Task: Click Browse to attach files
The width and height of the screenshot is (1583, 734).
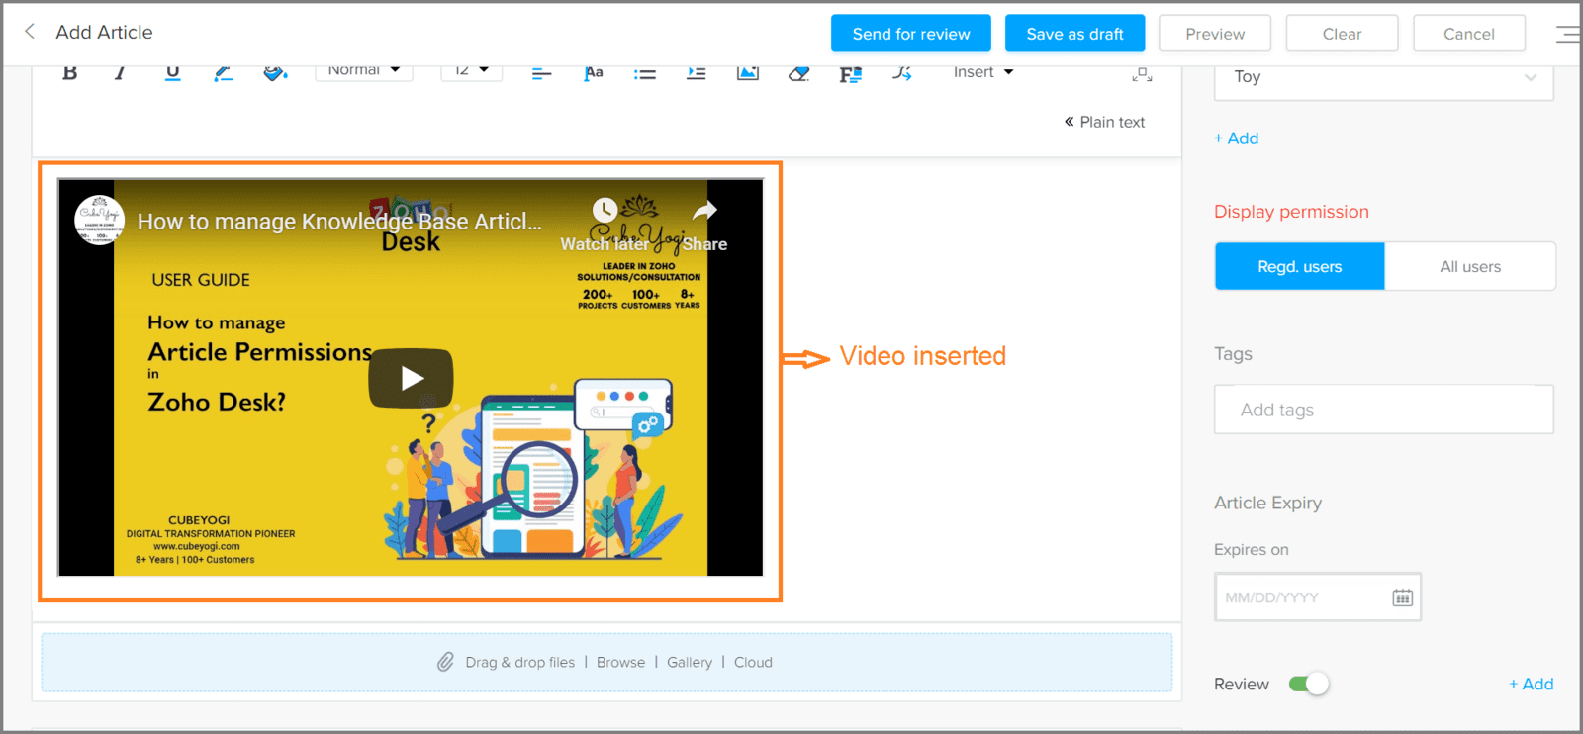Action: pos(620,662)
